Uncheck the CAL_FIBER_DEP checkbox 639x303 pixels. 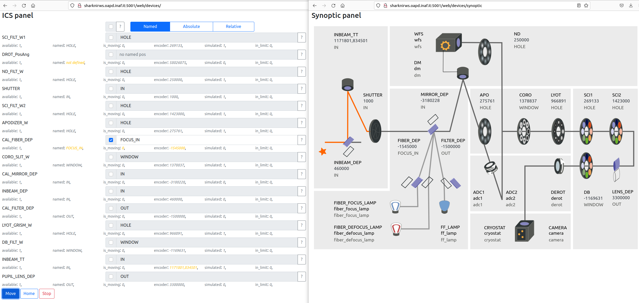[x=111, y=140]
